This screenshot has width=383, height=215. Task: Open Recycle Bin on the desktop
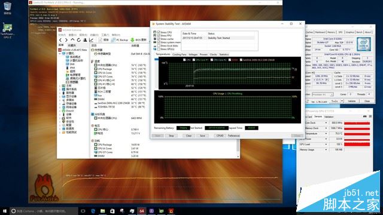(7, 8)
